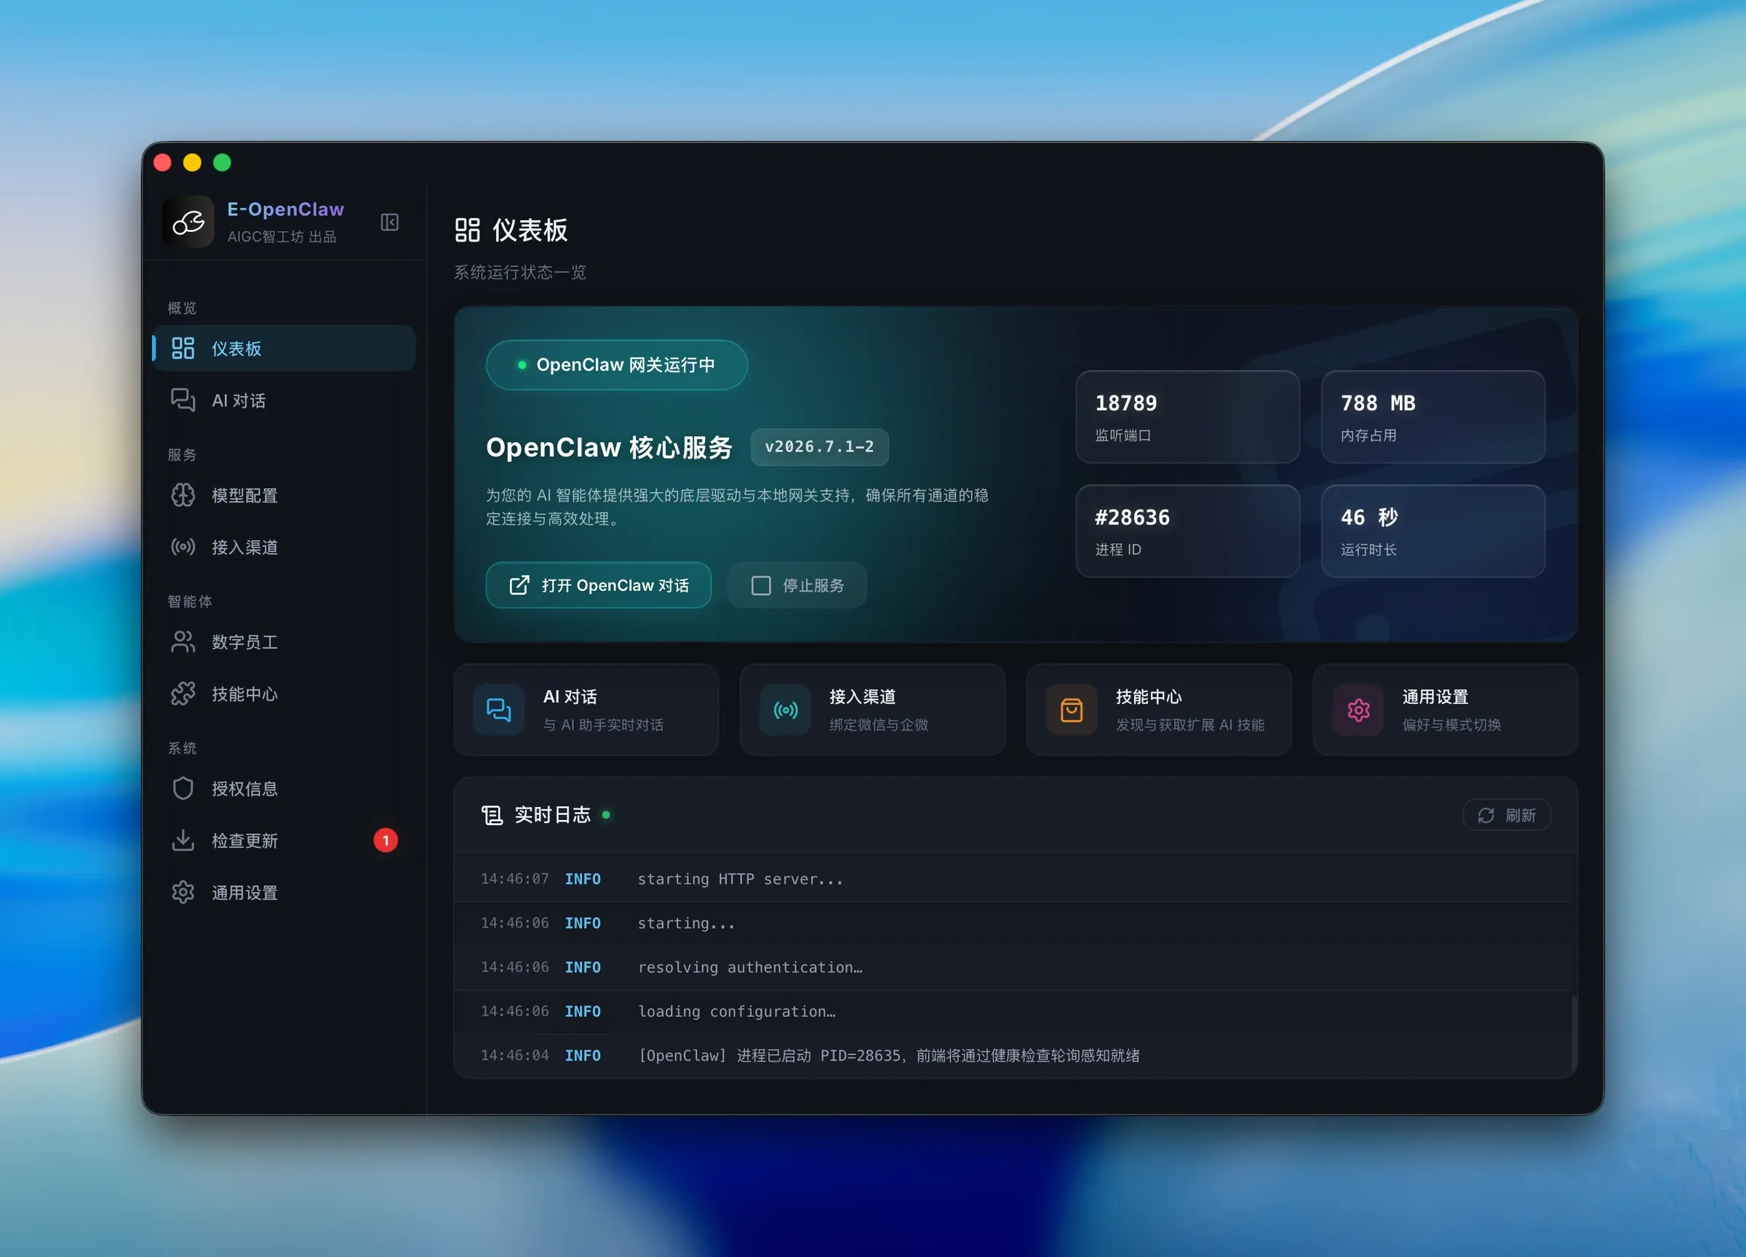1746x1257 pixels.
Task: Click the refresh arrows icon in the log panel
Action: coord(1486,815)
